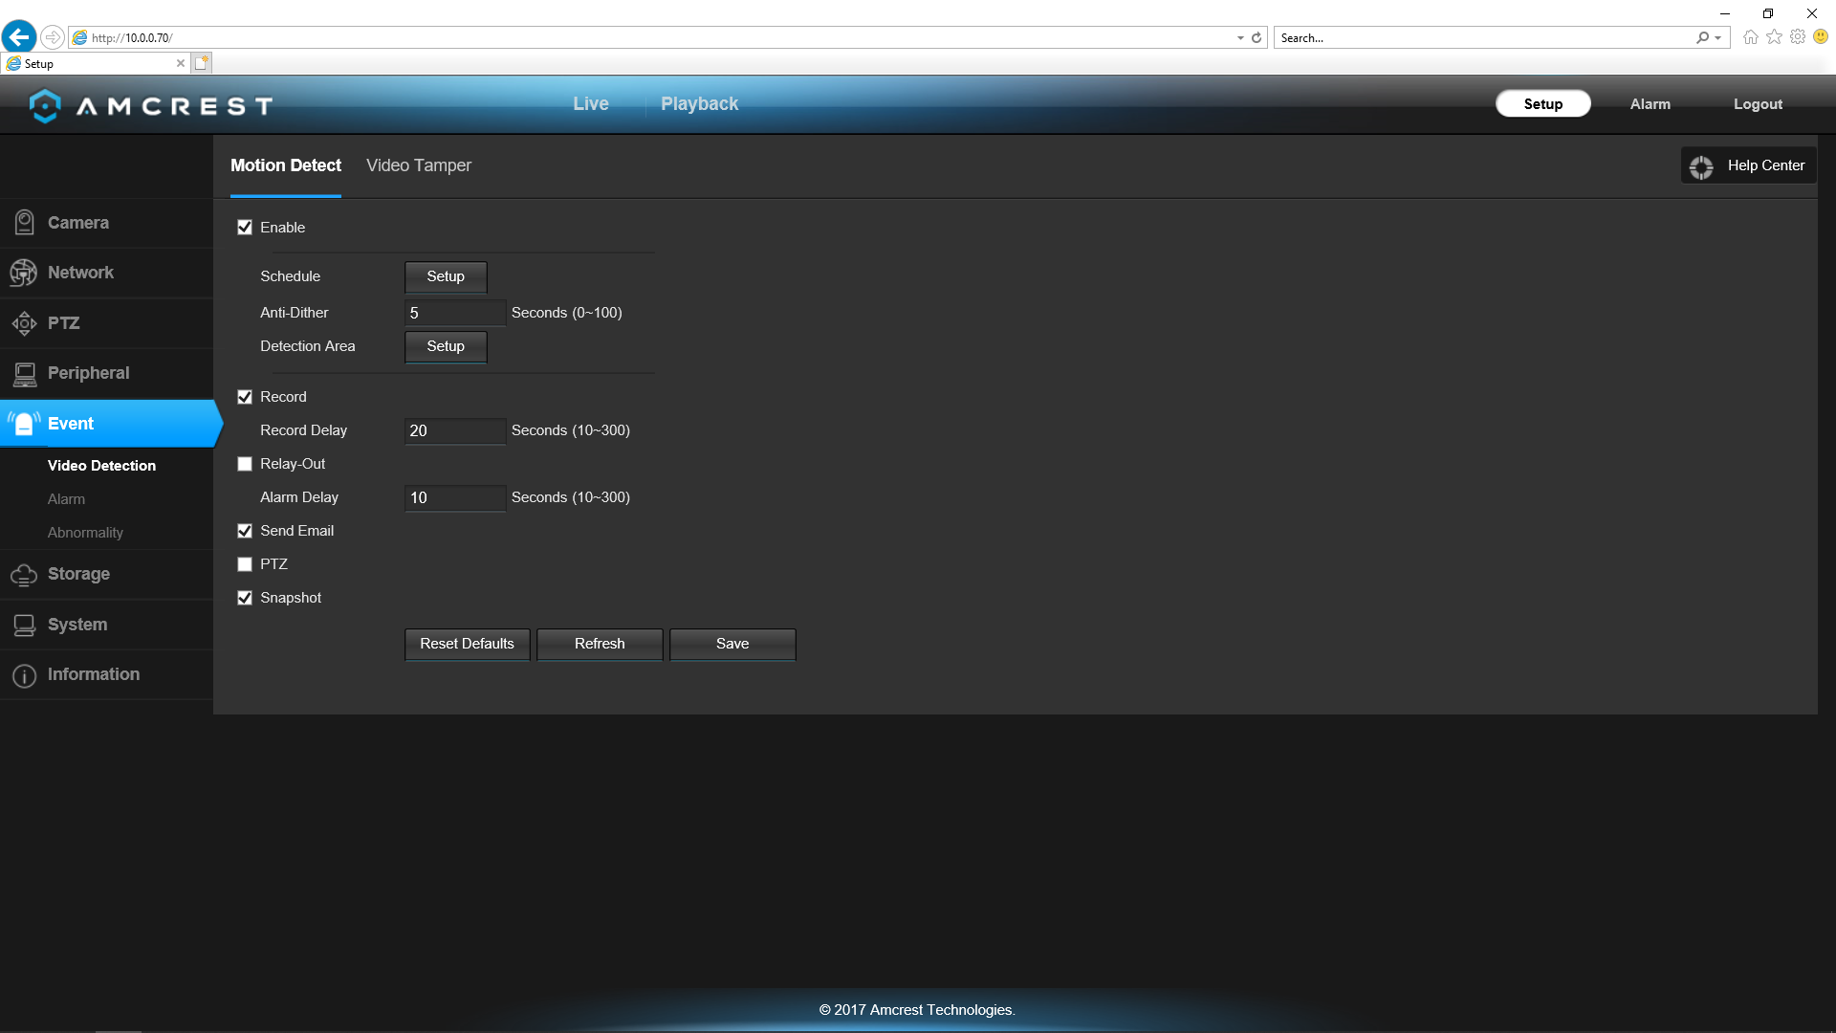Uncheck the Record checkbox
Image resolution: width=1836 pixels, height=1033 pixels.
(245, 397)
